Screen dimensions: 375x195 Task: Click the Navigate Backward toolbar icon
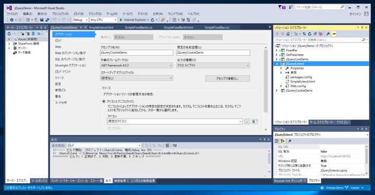11,20
